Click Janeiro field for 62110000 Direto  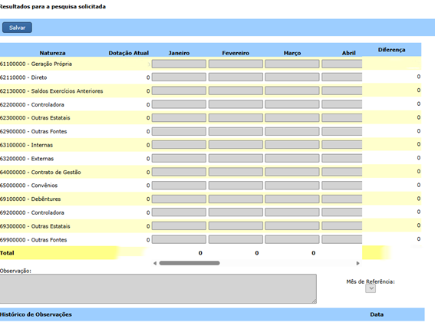[179, 77]
